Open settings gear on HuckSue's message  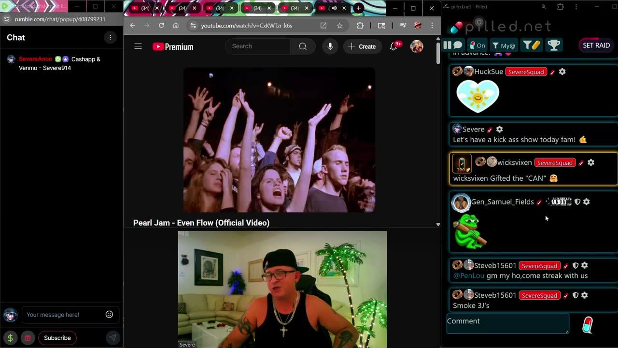(562, 72)
